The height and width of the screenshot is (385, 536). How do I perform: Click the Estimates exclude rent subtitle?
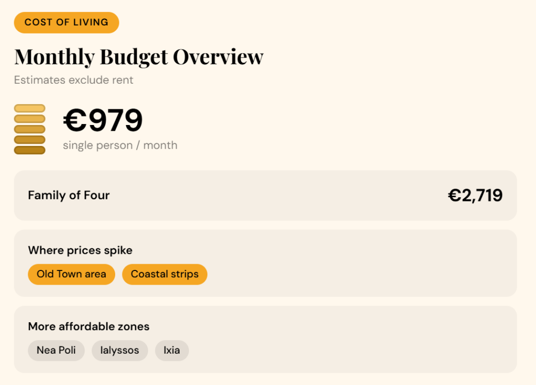pos(74,80)
